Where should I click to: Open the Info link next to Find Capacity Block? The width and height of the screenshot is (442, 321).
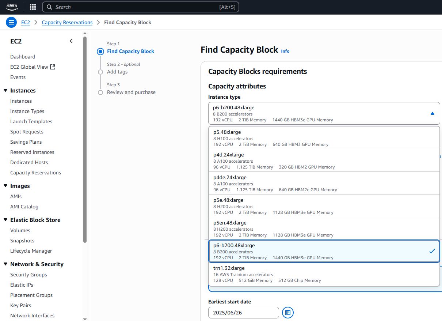pos(285,51)
